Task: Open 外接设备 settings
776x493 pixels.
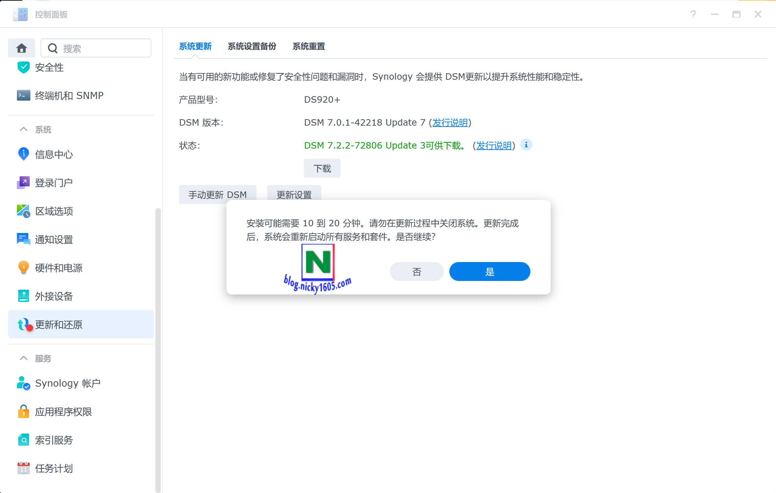Action: pyautogui.click(x=54, y=296)
